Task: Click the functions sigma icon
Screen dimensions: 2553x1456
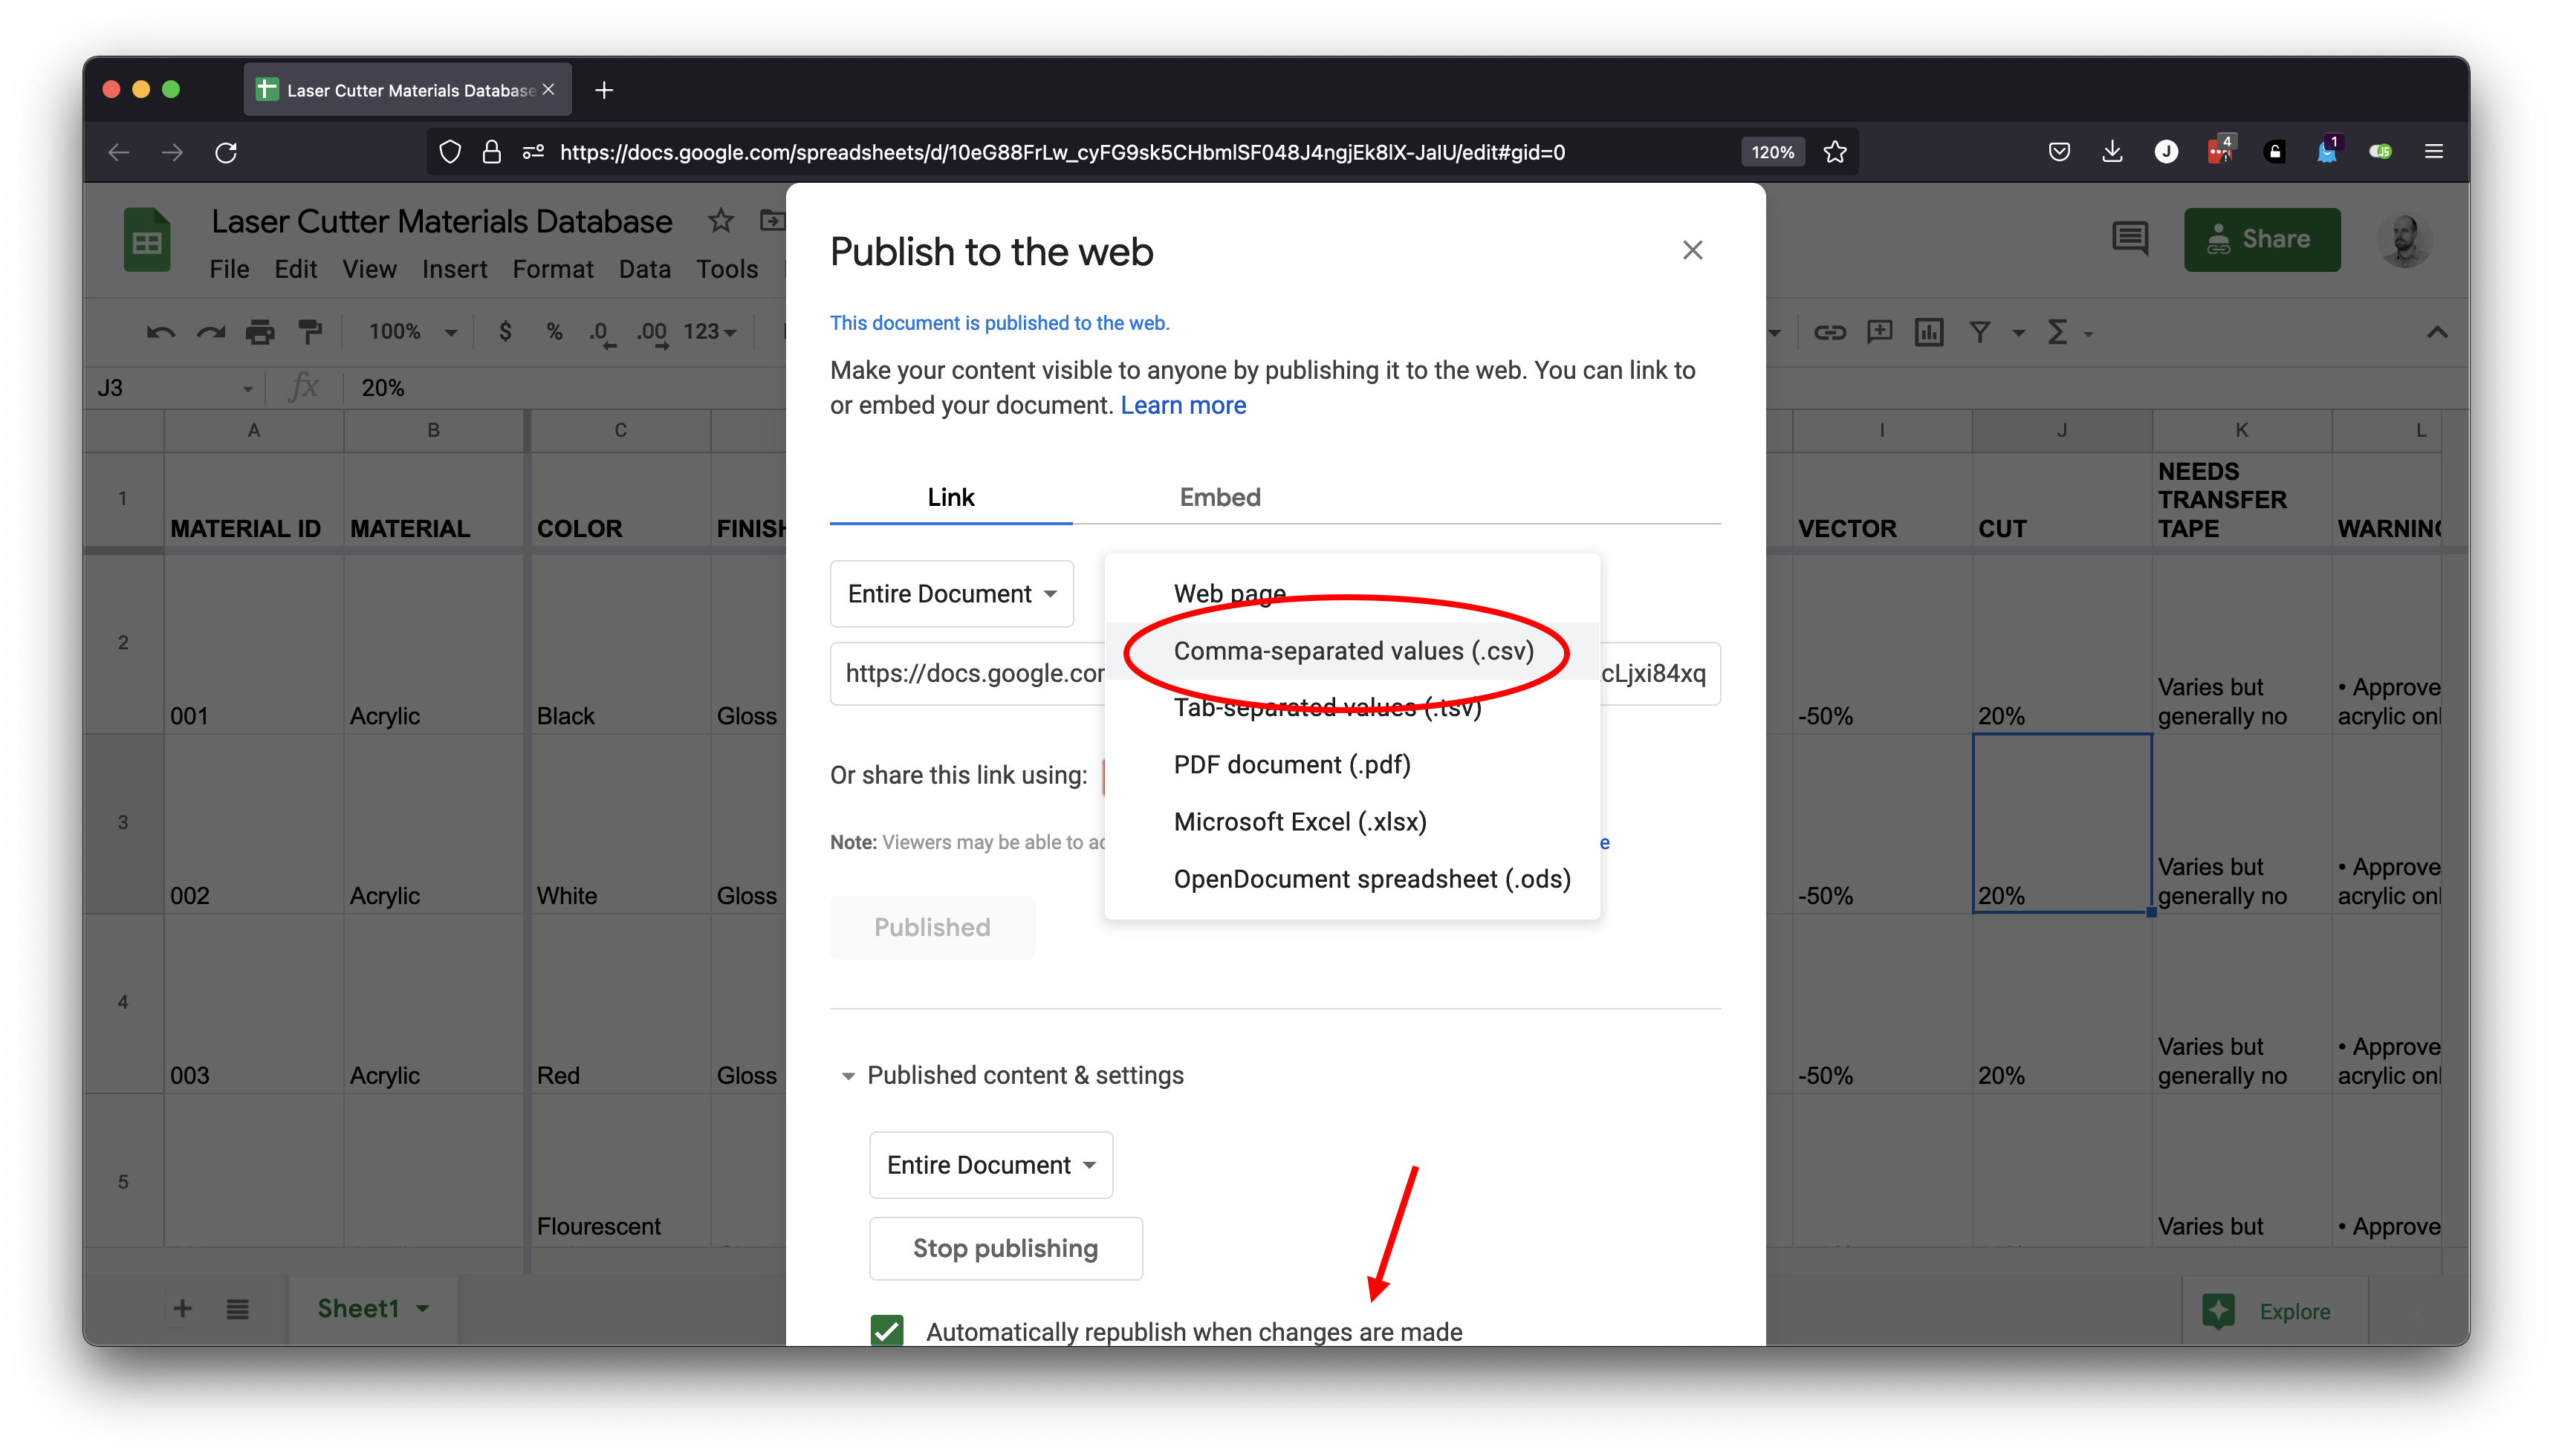Action: (2057, 332)
